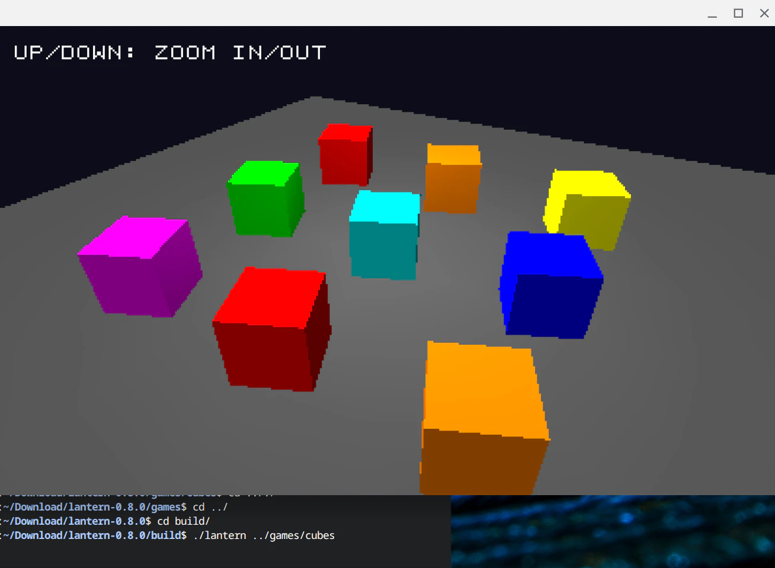Image resolution: width=775 pixels, height=568 pixels.
Task: Click the large orange cube in the foreground
Action: pos(484,418)
